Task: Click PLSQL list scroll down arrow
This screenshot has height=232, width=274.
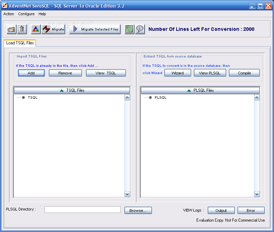Action: point(257,194)
